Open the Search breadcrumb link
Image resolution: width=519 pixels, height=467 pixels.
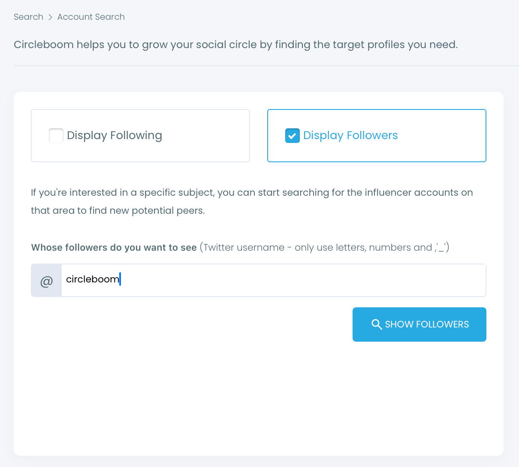[28, 17]
